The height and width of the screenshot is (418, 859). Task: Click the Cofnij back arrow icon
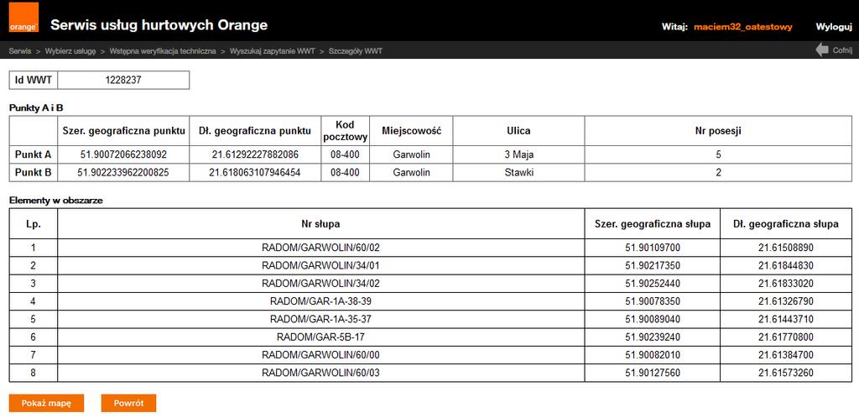(822, 50)
